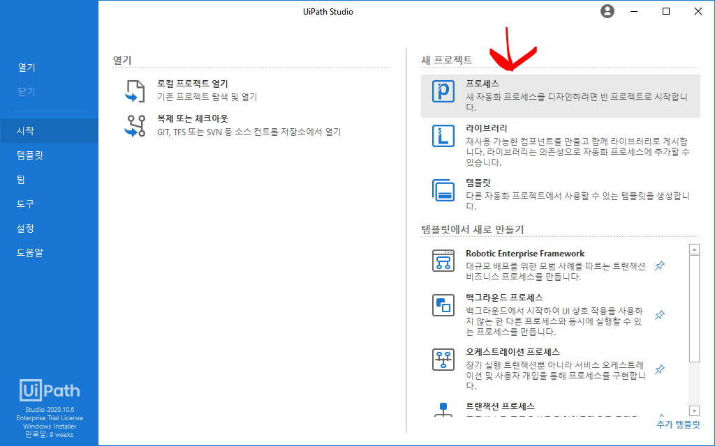Viewport: 715px width, 446px height.
Task: Pin the 오케스트레이션 프로세스 template
Action: point(660,369)
